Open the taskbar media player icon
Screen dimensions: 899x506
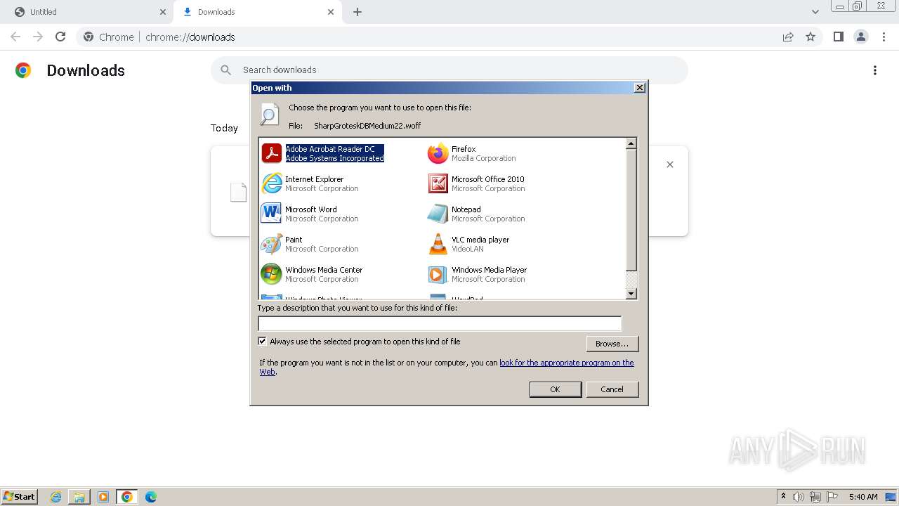[103, 497]
